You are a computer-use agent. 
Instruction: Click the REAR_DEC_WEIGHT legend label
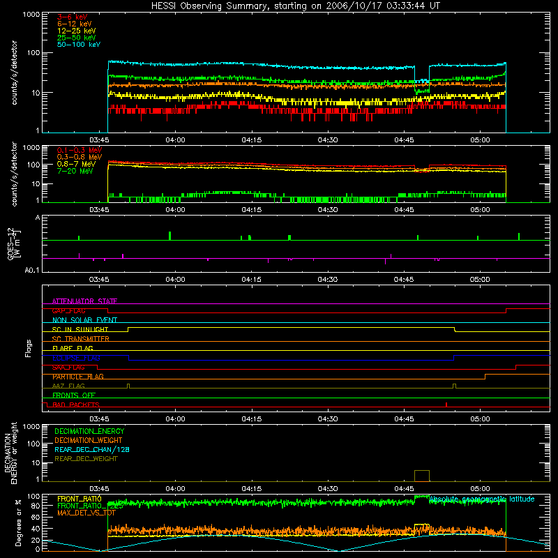point(86,459)
